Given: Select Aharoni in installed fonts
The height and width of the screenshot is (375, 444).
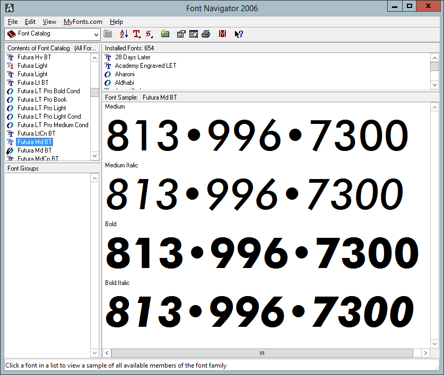Looking at the screenshot, I should point(125,74).
